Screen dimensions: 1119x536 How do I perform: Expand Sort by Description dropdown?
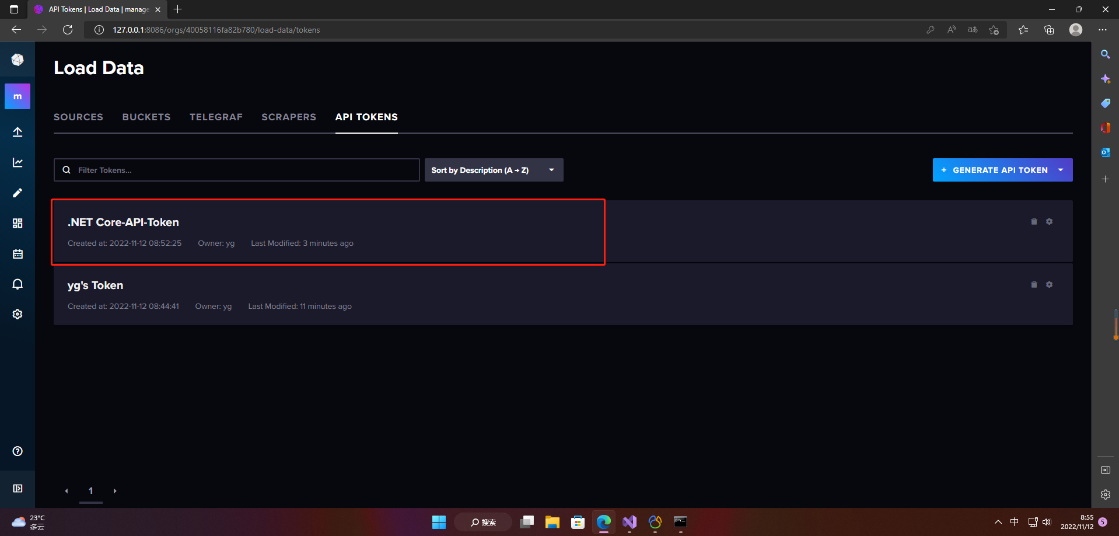pyautogui.click(x=494, y=170)
